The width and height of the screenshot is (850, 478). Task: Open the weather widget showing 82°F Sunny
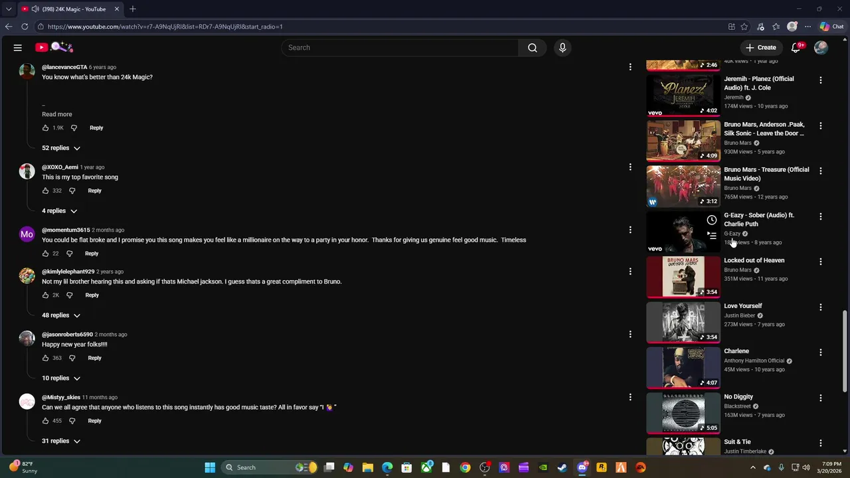coord(23,467)
